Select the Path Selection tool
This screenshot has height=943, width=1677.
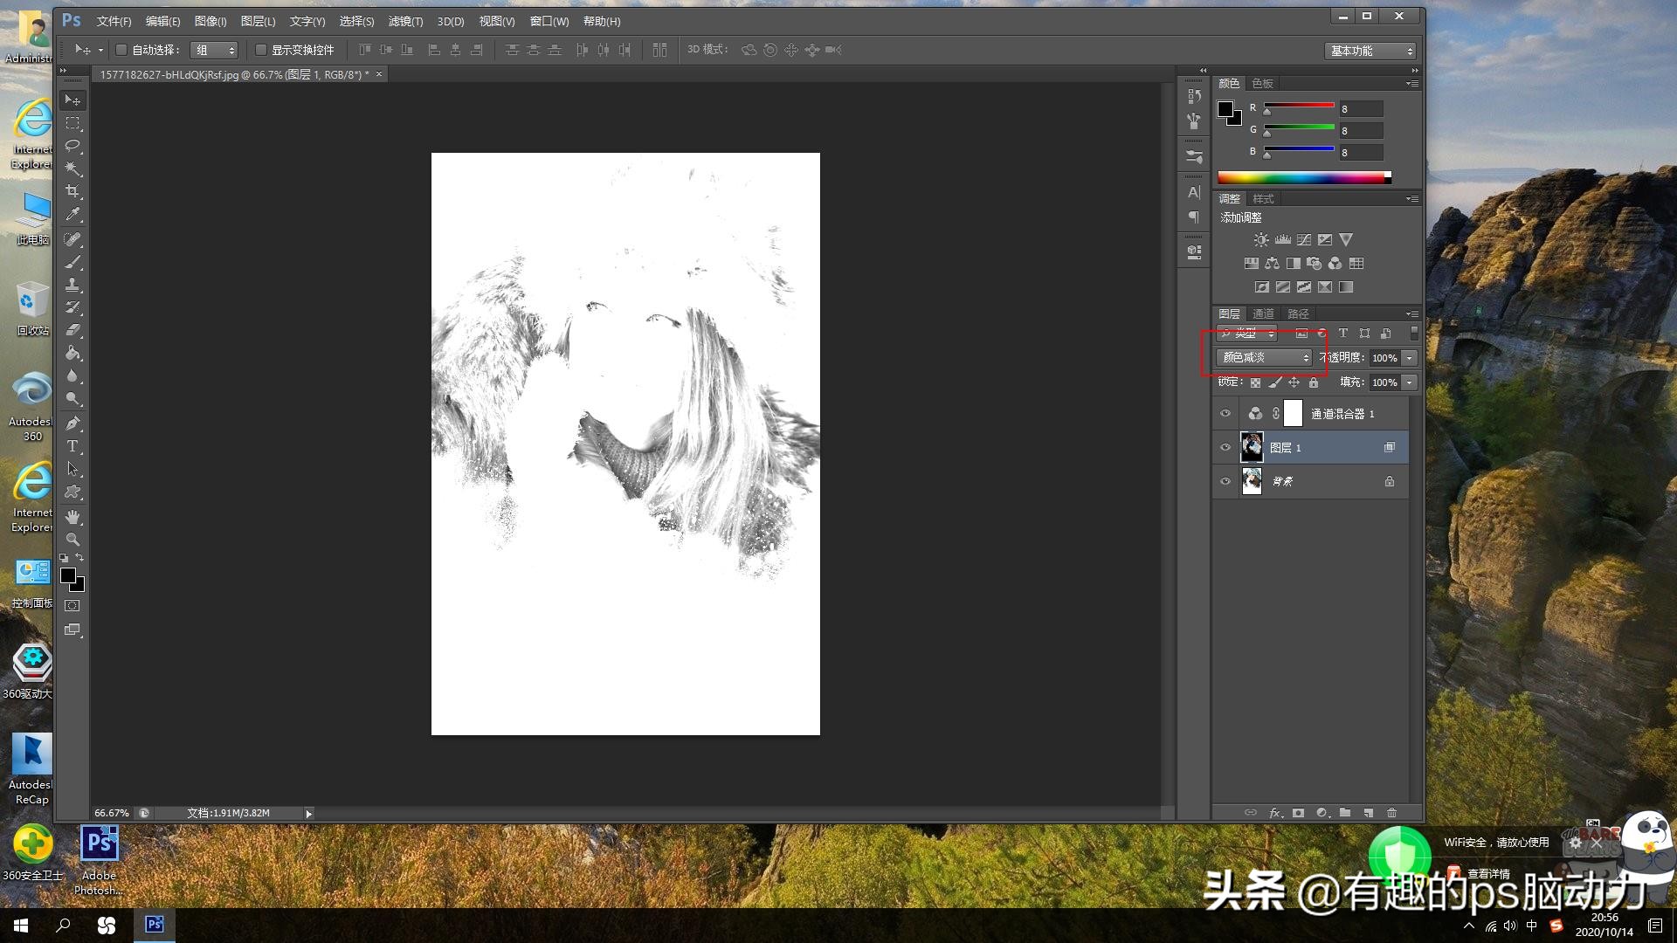[x=72, y=469]
